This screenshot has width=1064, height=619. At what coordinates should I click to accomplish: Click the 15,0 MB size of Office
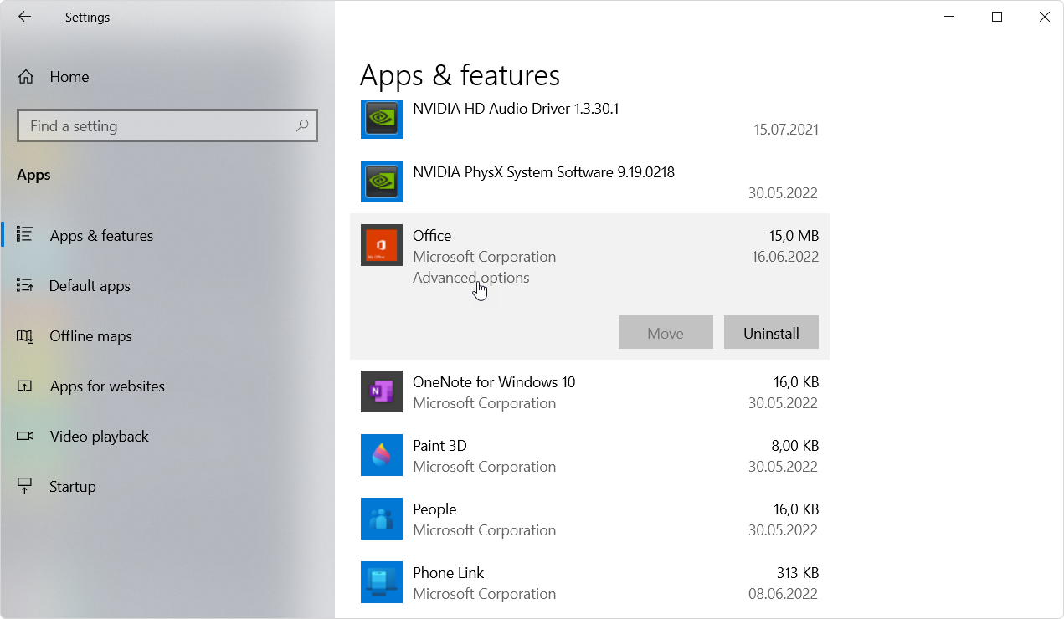pyautogui.click(x=794, y=236)
